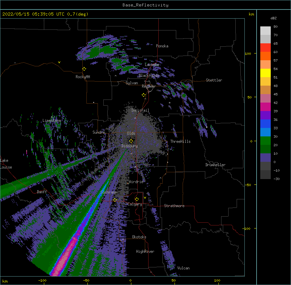
Task: Select the Innisfail label
Action: coord(140,110)
